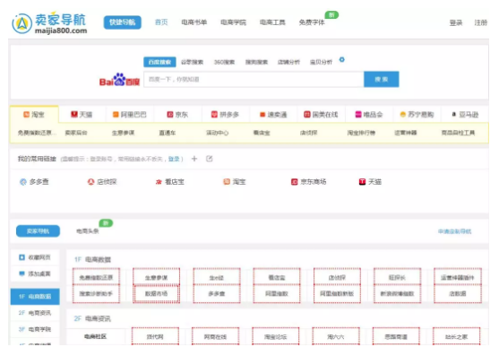Select the 天猫 platform tab
Image resolution: width=499 pixels, height=356 pixels.
tap(82, 114)
